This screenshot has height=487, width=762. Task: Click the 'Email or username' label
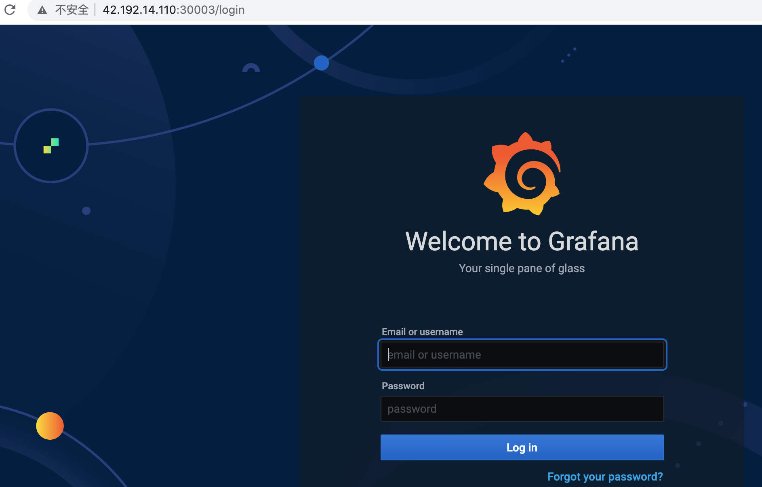[422, 332]
